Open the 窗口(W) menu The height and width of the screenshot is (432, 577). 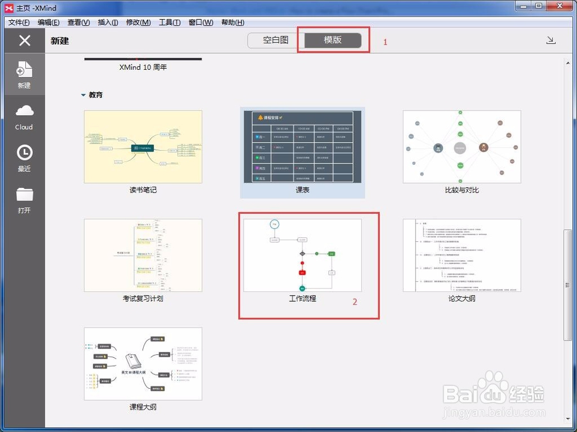click(x=201, y=22)
